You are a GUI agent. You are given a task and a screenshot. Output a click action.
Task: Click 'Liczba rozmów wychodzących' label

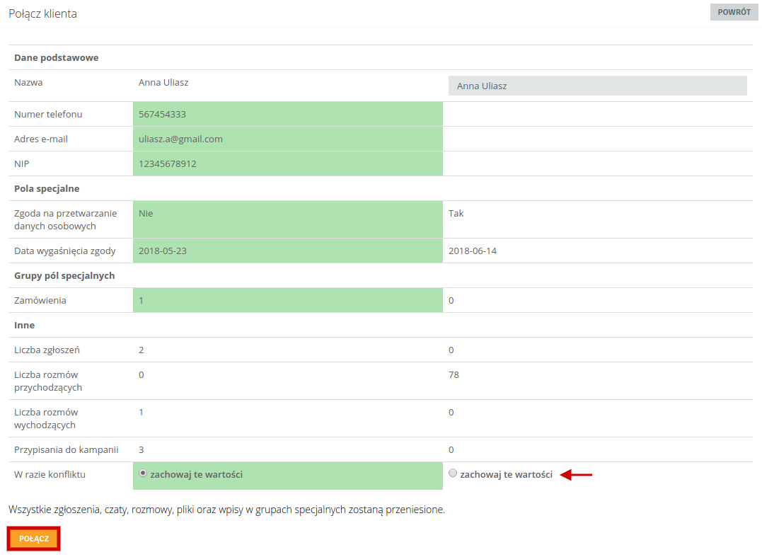coord(46,418)
